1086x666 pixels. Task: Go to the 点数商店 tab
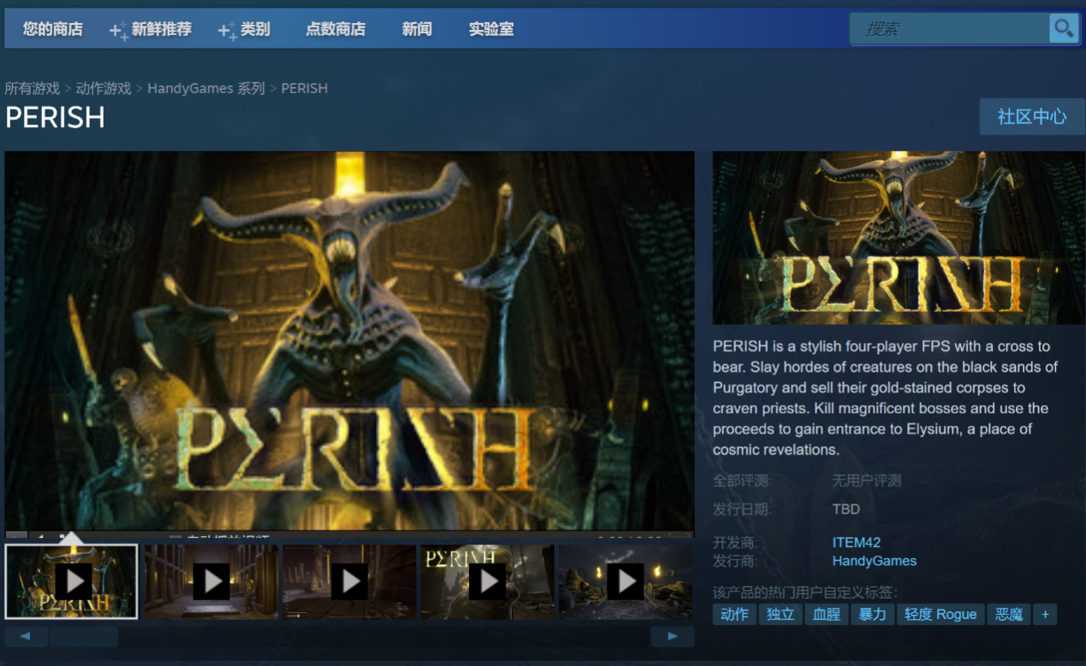(x=335, y=29)
